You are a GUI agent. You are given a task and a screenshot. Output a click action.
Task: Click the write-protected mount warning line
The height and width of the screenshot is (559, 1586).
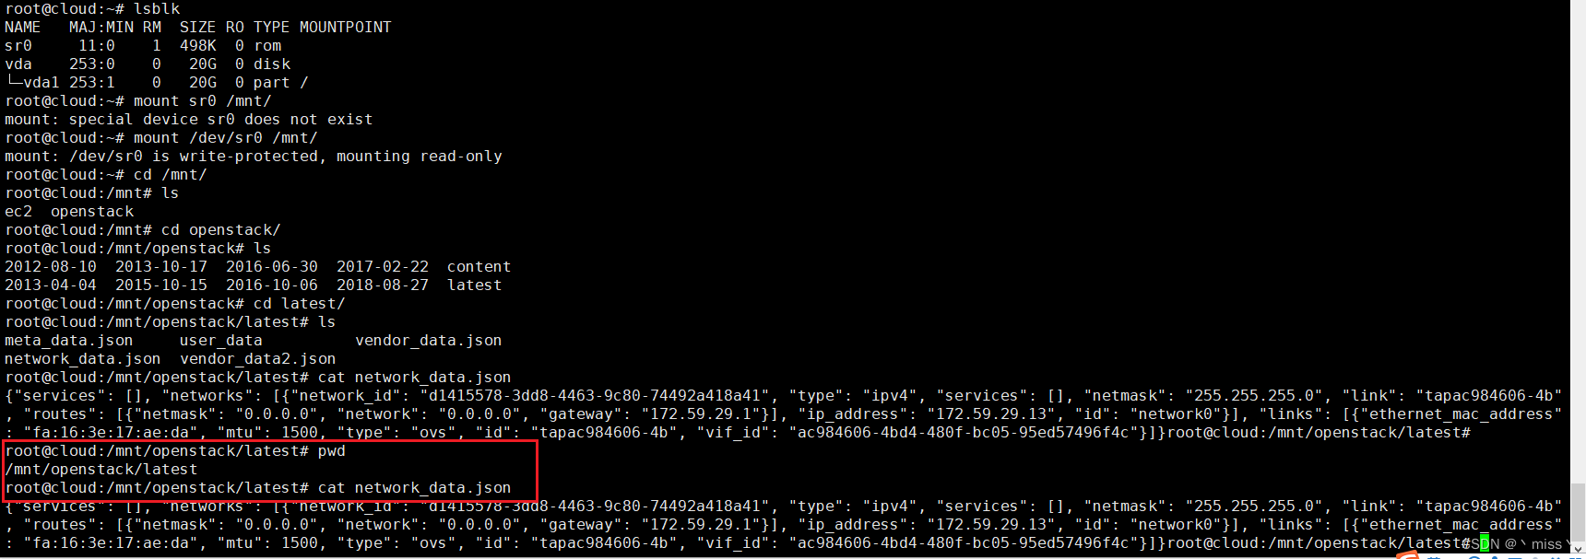click(x=254, y=157)
